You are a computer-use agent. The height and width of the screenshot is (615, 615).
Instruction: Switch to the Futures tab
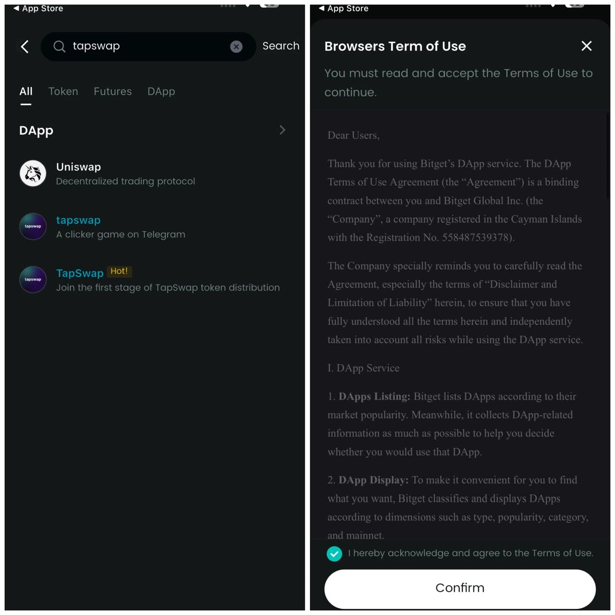coord(112,91)
